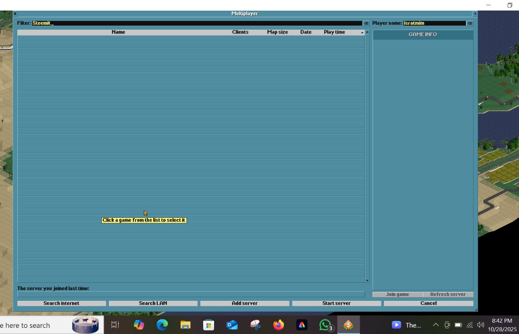Open the Add server dialog
This screenshot has width=519, height=334.
(x=244, y=303)
